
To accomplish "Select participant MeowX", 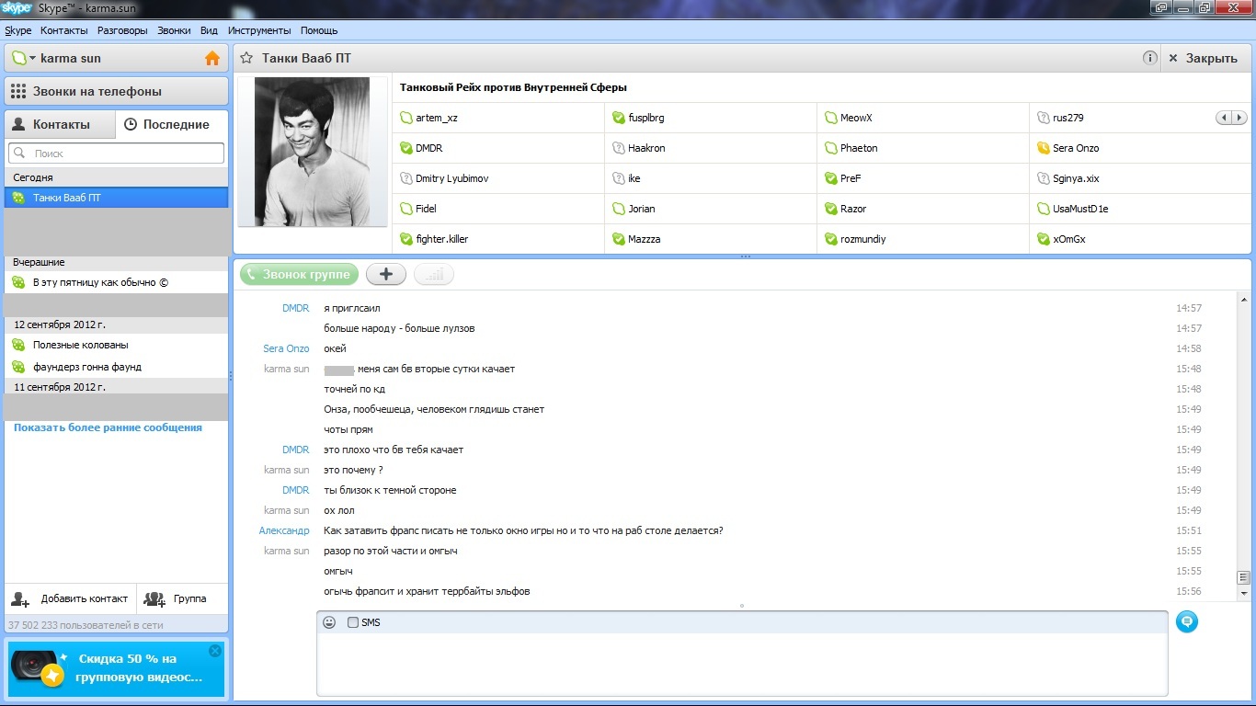I will (856, 118).
